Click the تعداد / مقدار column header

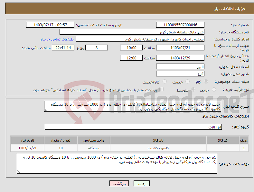pos(61,140)
